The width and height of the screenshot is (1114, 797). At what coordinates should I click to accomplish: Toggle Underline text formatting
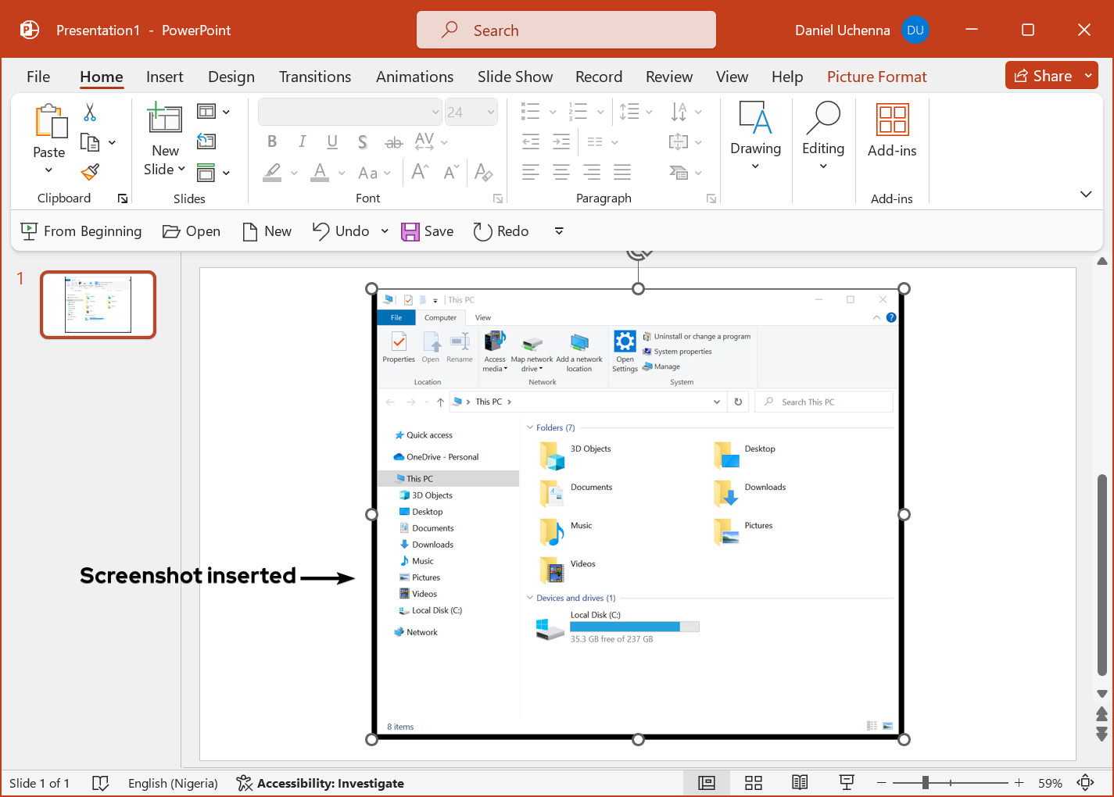(332, 141)
